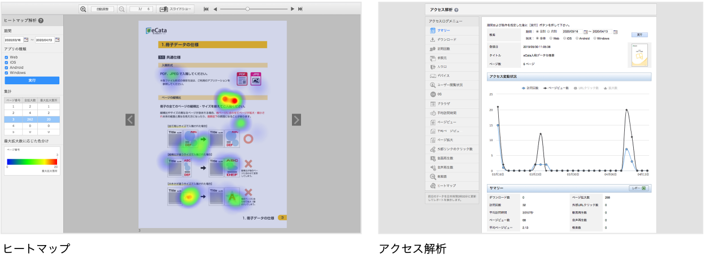
Task: Open calendar for heatmap start date
Action: 26,40
